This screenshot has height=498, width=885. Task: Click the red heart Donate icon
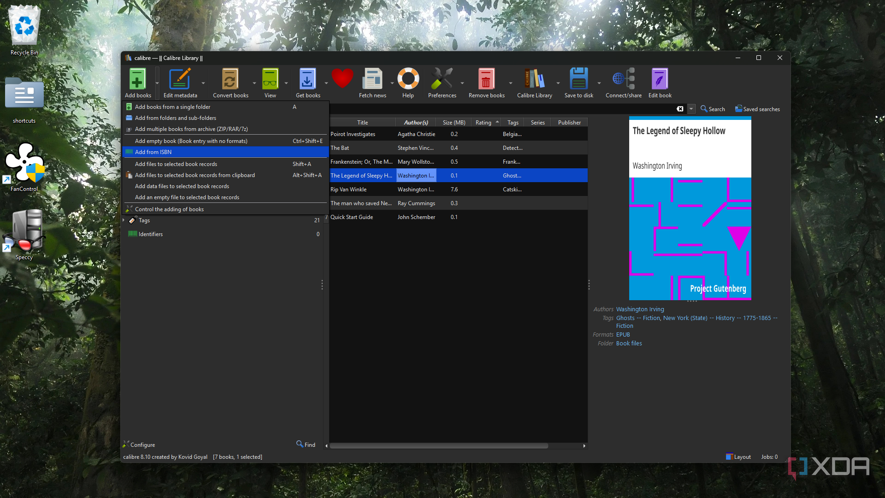pyautogui.click(x=342, y=78)
